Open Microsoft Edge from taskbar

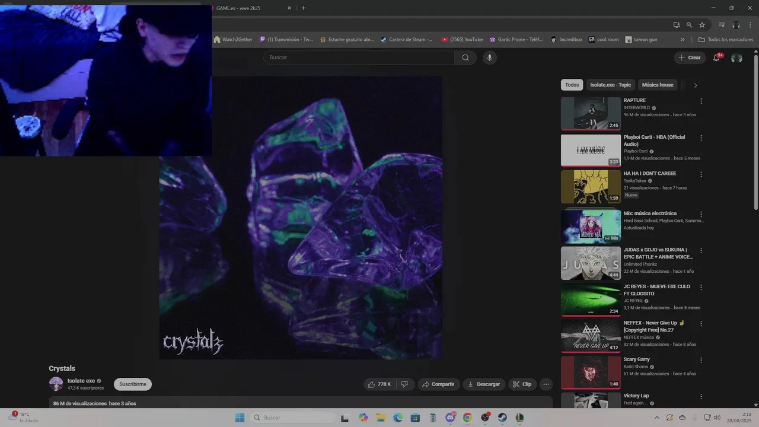pos(397,418)
